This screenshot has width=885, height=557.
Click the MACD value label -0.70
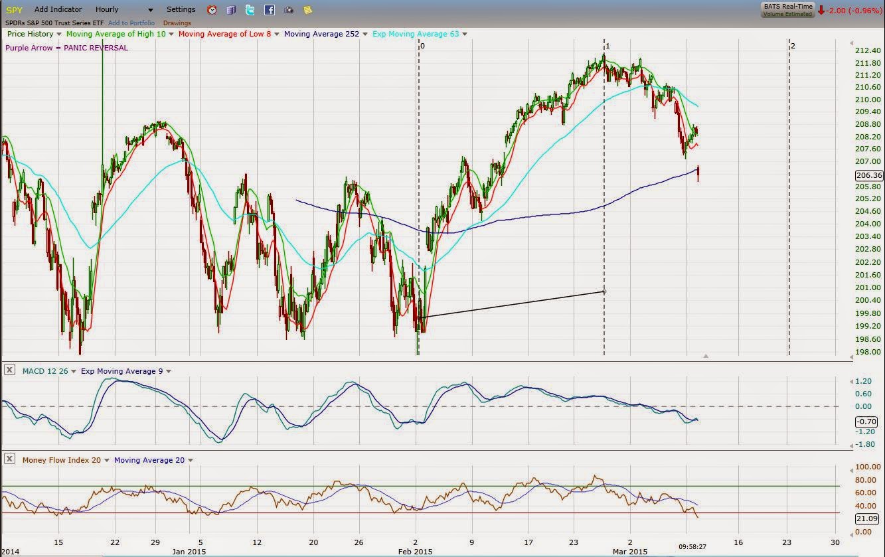pos(867,422)
